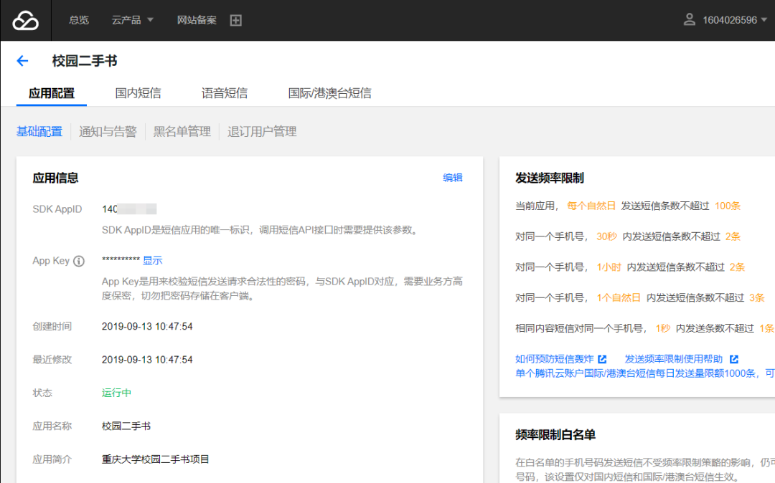
Task: Click the user avatar icon
Action: pyautogui.click(x=689, y=20)
